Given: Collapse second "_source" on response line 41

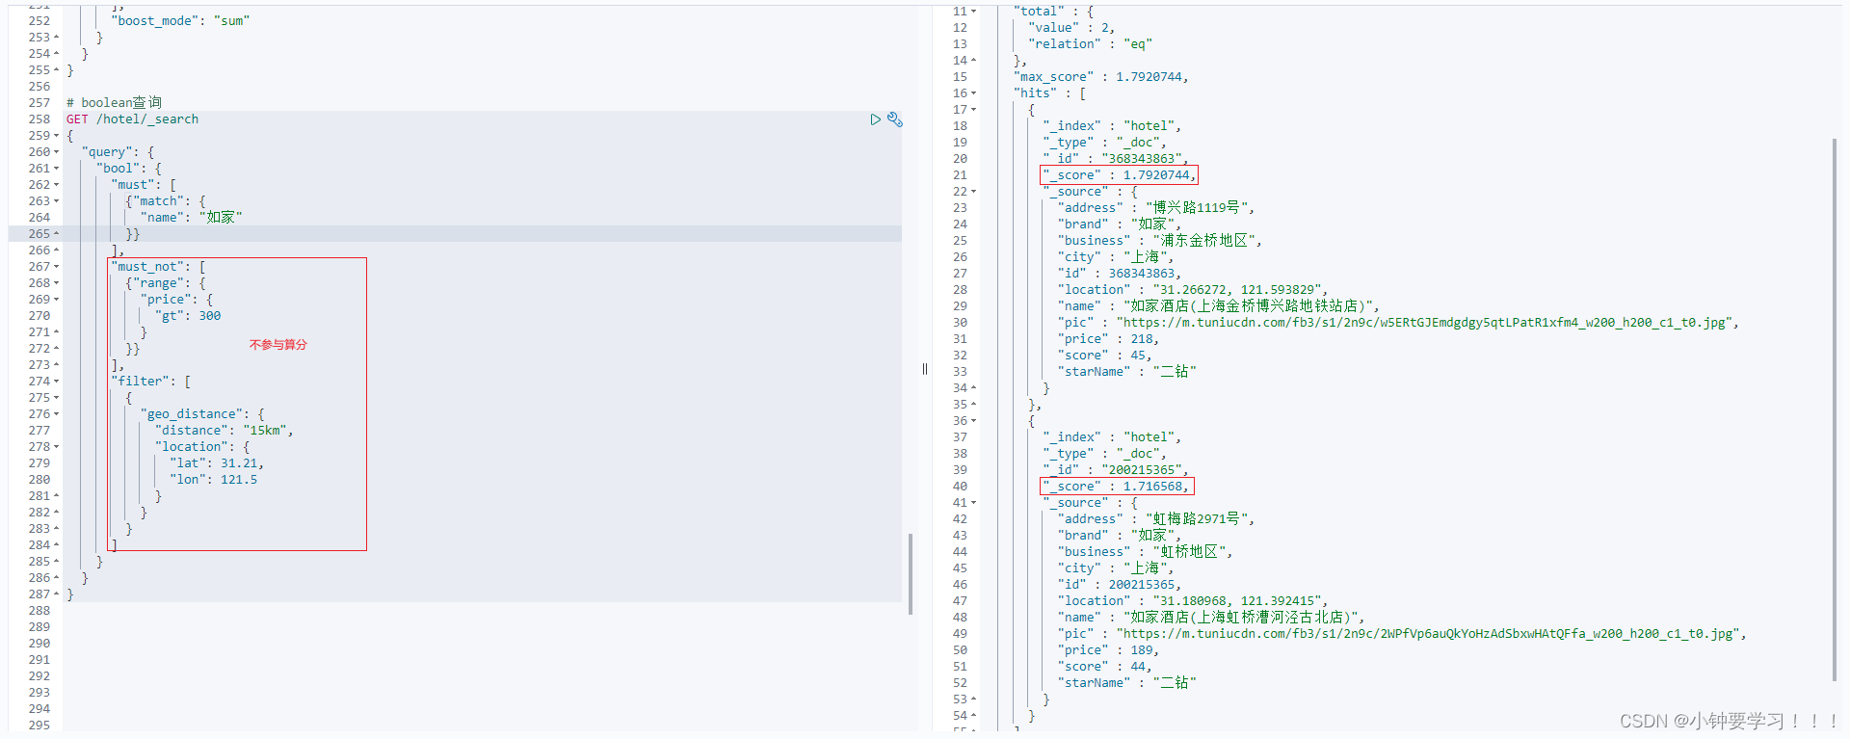Looking at the screenshot, I should coord(974,503).
